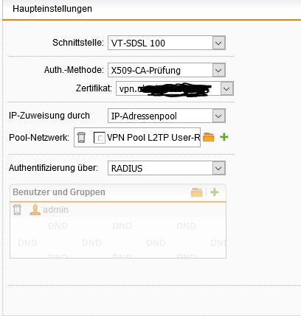Open folder icon in Benutzer und Gruppen header
Screen dimensions: 301x316
[197, 192]
